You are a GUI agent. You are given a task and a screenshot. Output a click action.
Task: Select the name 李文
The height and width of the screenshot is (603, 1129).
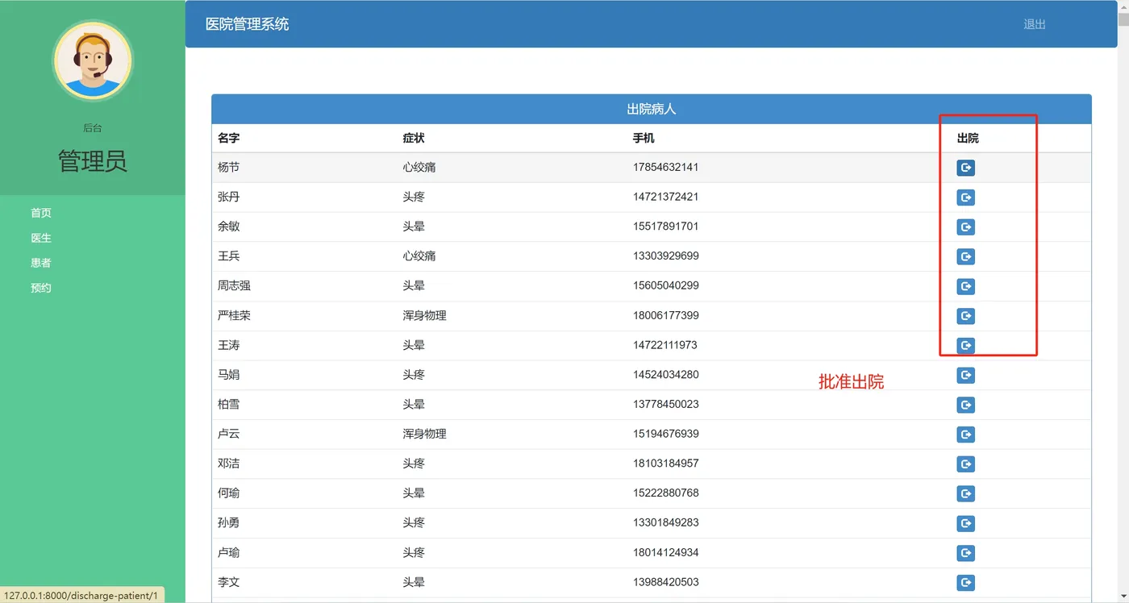click(x=229, y=582)
